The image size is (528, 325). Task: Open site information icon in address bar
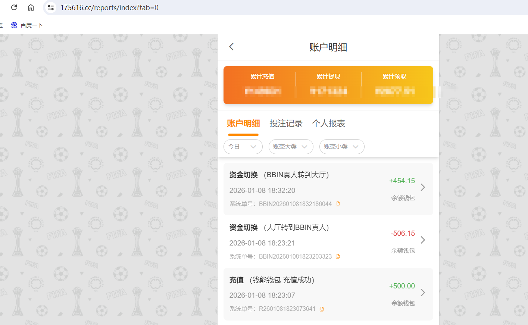[x=50, y=7]
